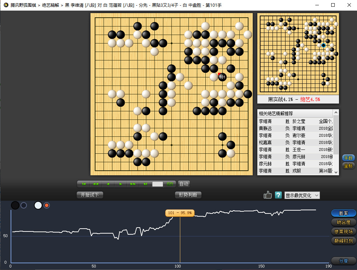The height and width of the screenshot is (270, 357).
Task: Click the 形势判断 button
Action: (188, 195)
